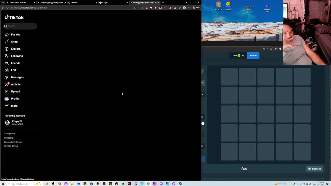
Task: Click the TikTok search field
Action: click(20, 26)
